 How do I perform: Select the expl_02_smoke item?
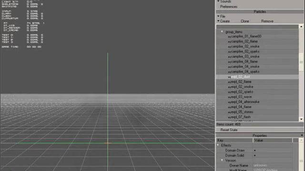point(242,86)
